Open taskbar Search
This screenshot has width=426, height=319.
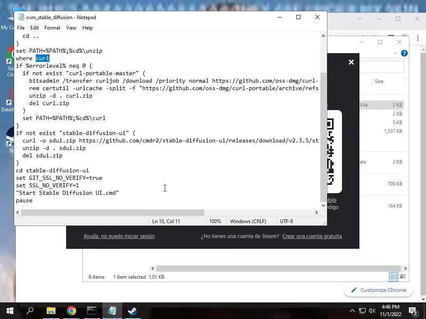pyautogui.click(x=30, y=311)
